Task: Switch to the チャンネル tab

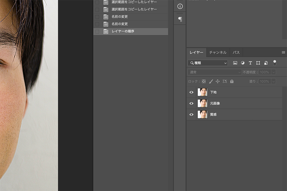Action: point(218,53)
